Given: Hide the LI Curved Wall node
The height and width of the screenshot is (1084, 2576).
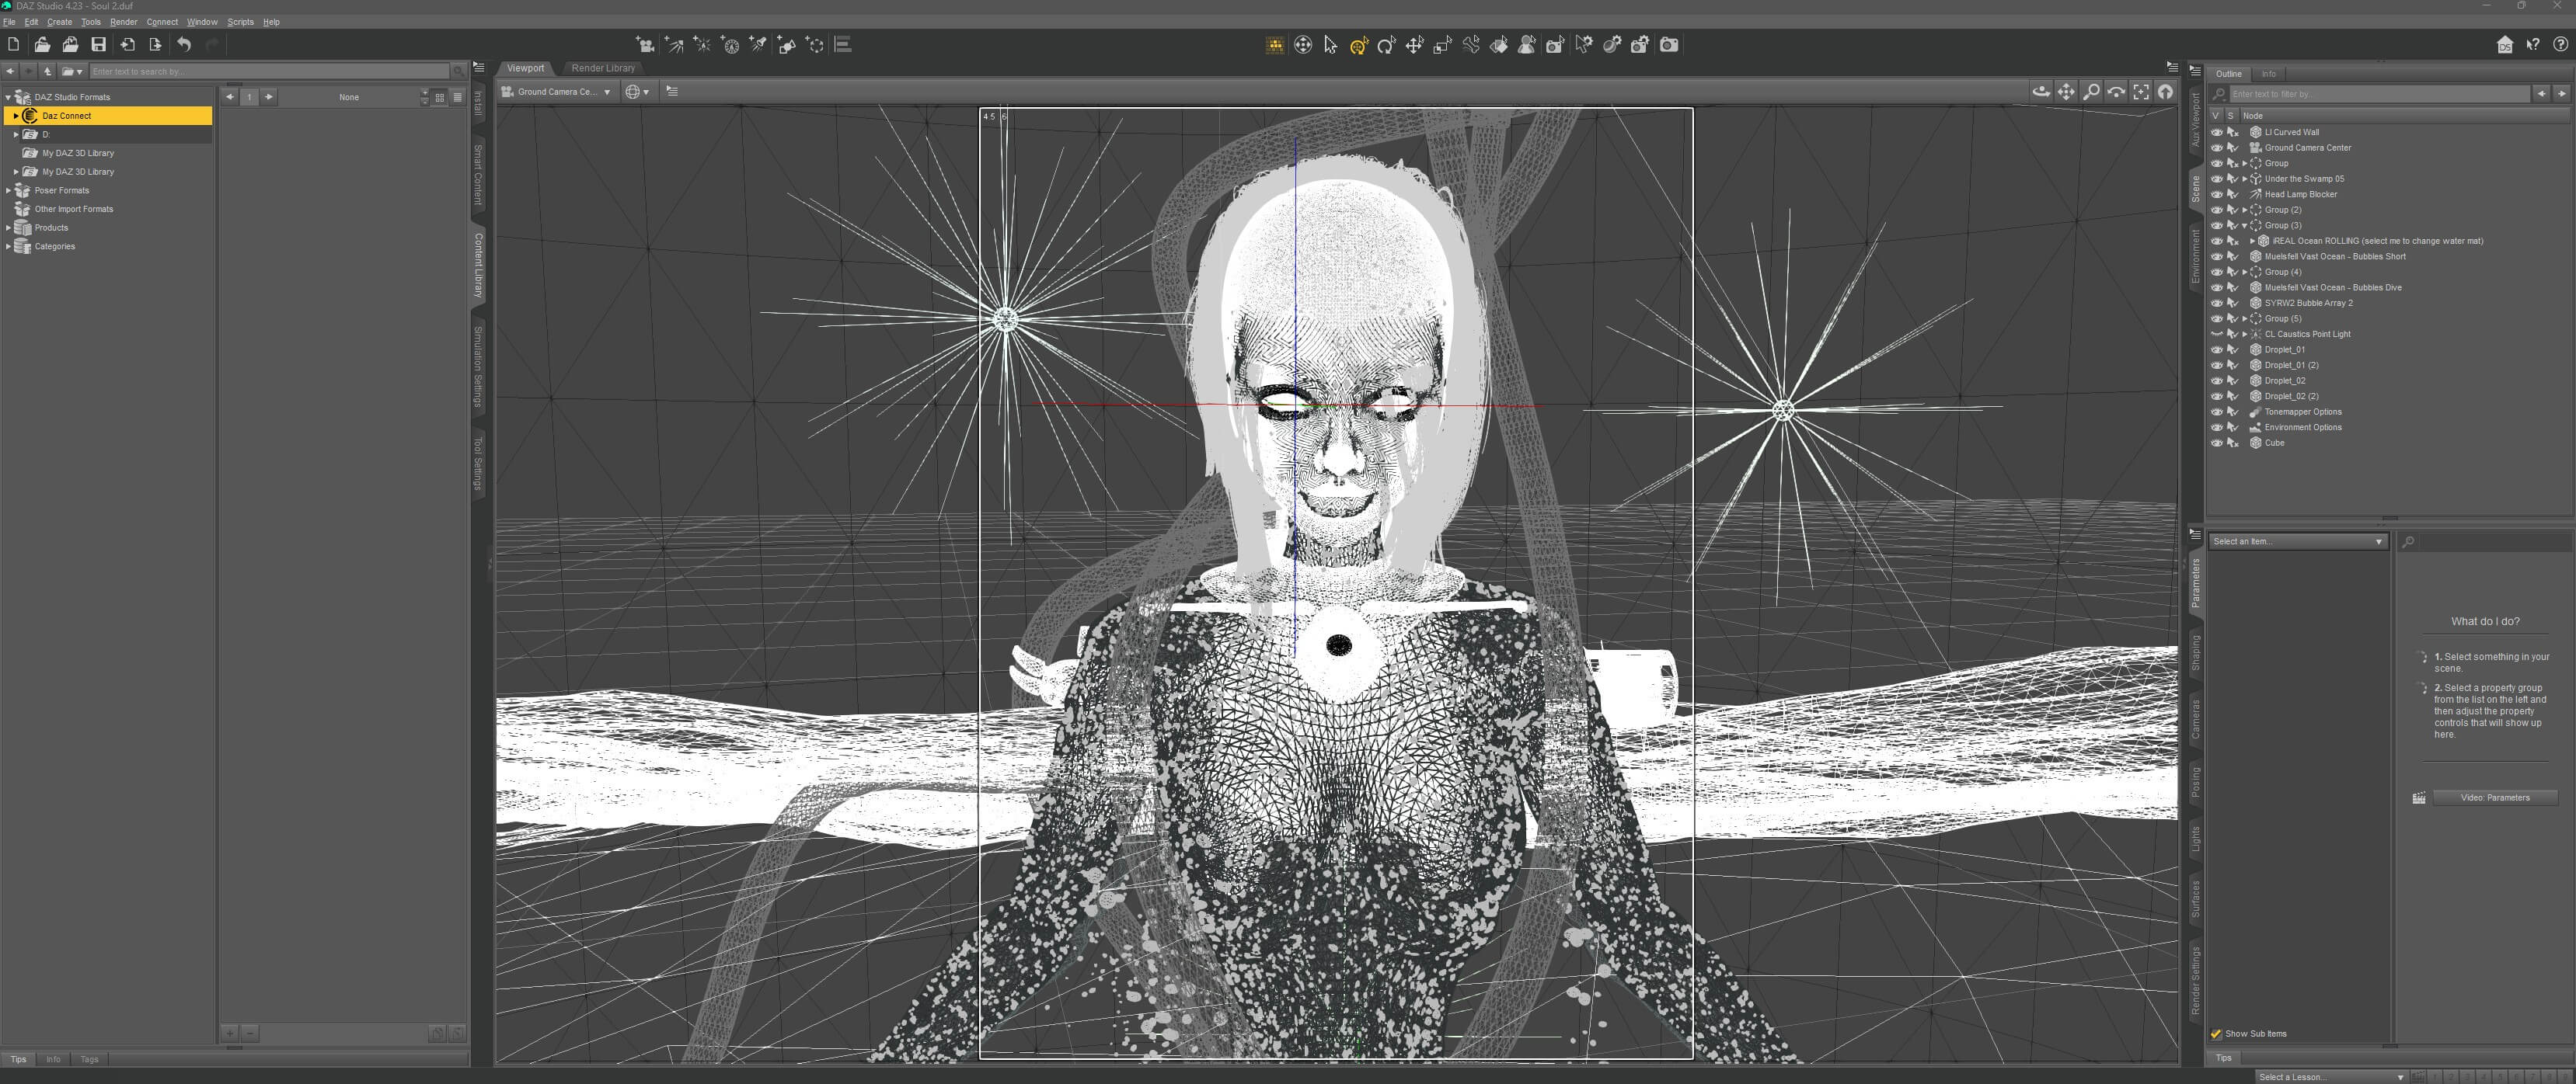Looking at the screenshot, I should coord(2216,132).
